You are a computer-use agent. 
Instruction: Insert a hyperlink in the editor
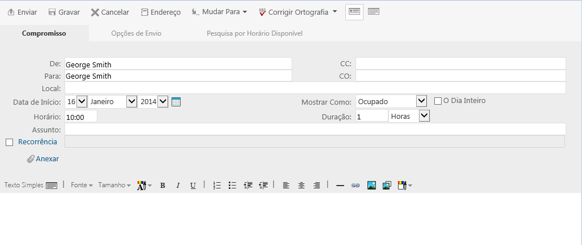pos(356,185)
